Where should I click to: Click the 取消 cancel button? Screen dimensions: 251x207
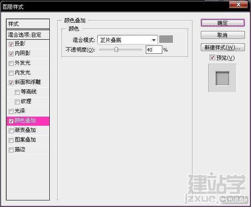tap(223, 35)
